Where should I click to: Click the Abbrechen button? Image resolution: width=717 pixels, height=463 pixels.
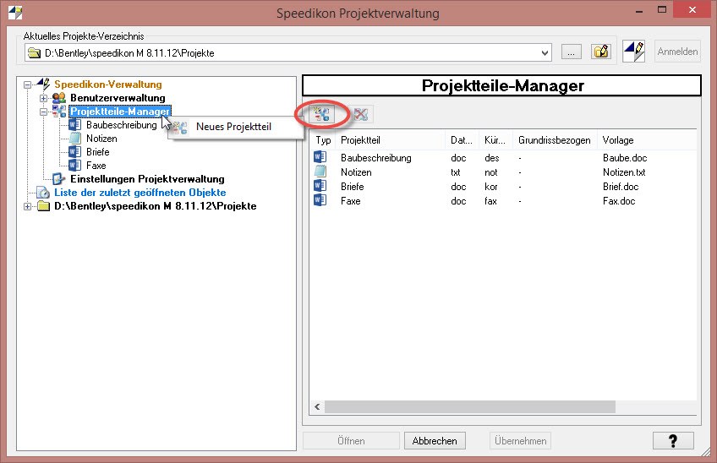[x=435, y=440]
